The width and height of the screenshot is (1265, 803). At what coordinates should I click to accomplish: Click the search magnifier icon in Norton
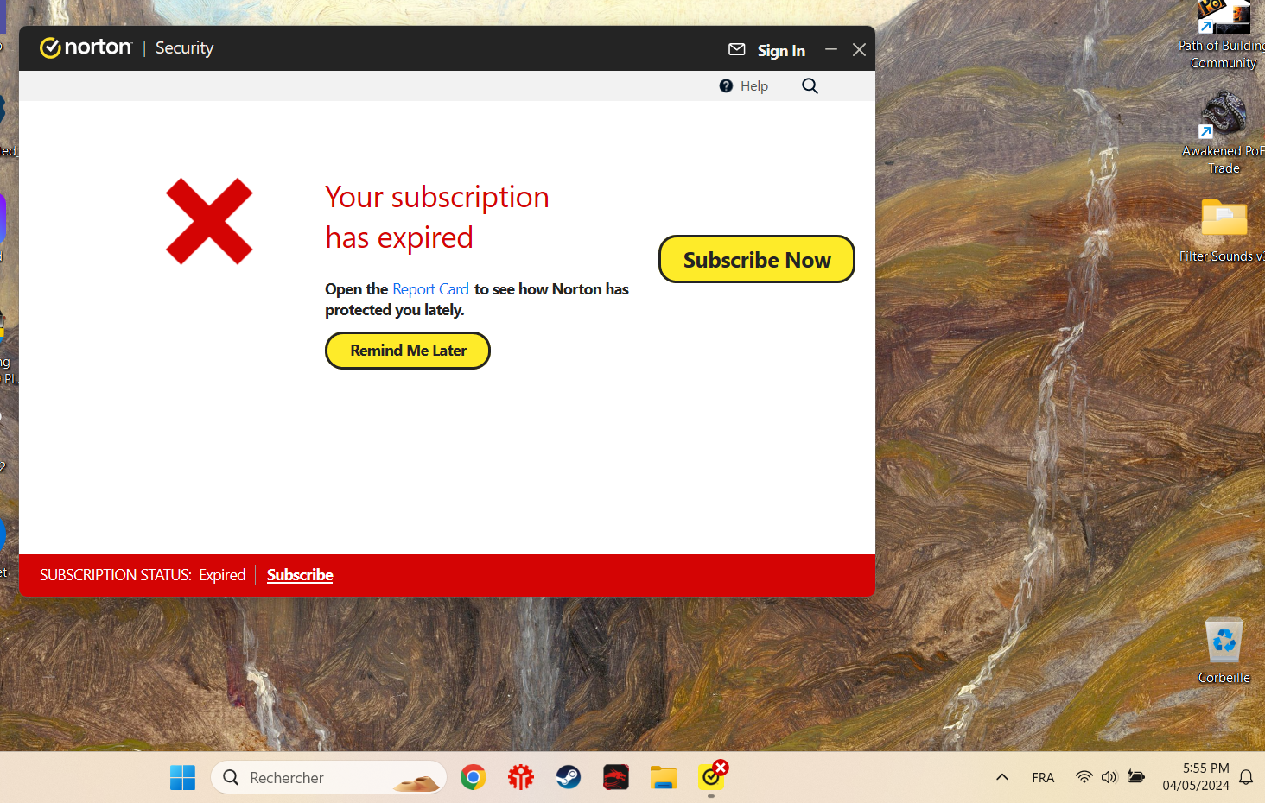(x=810, y=85)
